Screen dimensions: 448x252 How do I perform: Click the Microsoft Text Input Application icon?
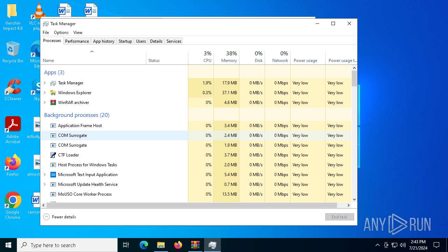coord(53,175)
